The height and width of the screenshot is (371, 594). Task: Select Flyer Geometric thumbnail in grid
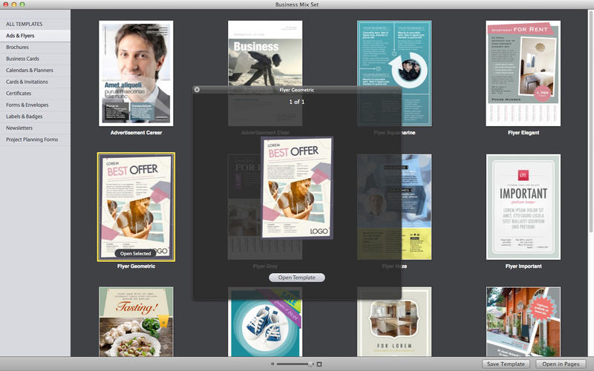pos(136,207)
